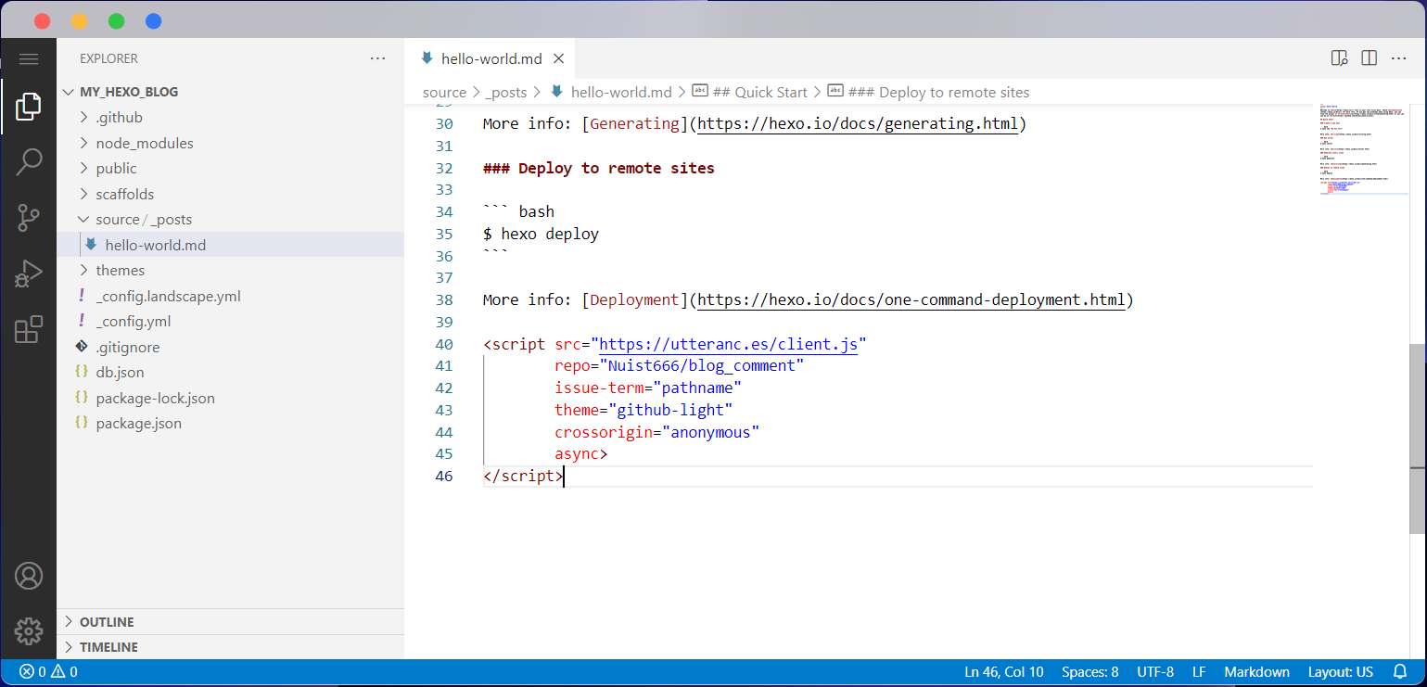The image size is (1427, 687).
Task: Open the utteranc.es client.js link
Action: pyautogui.click(x=728, y=345)
